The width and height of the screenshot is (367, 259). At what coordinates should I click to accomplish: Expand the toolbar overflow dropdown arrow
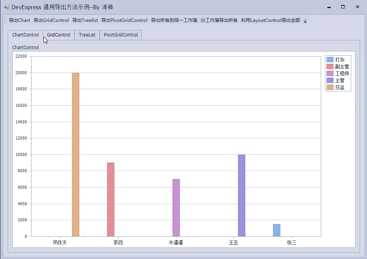(x=305, y=21)
